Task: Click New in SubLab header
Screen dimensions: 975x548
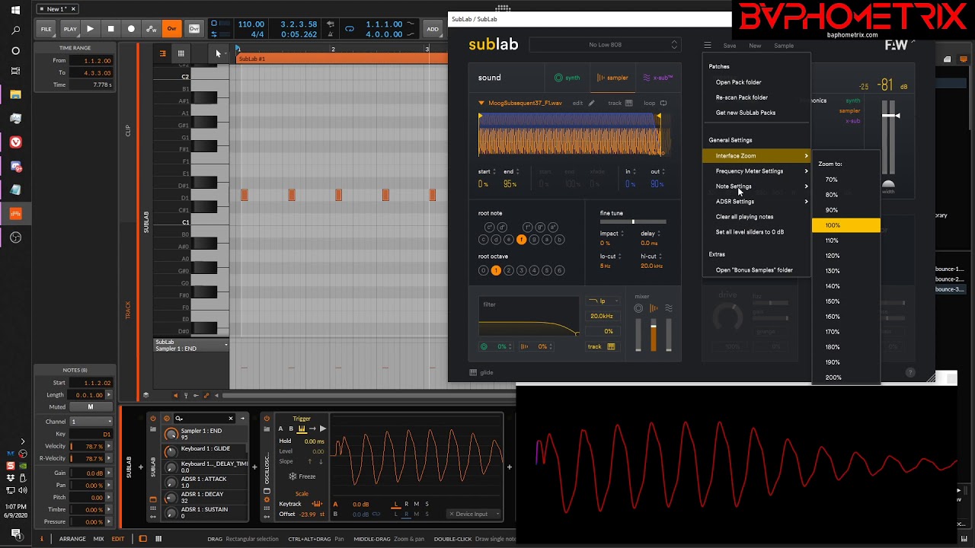Action: 755,46
